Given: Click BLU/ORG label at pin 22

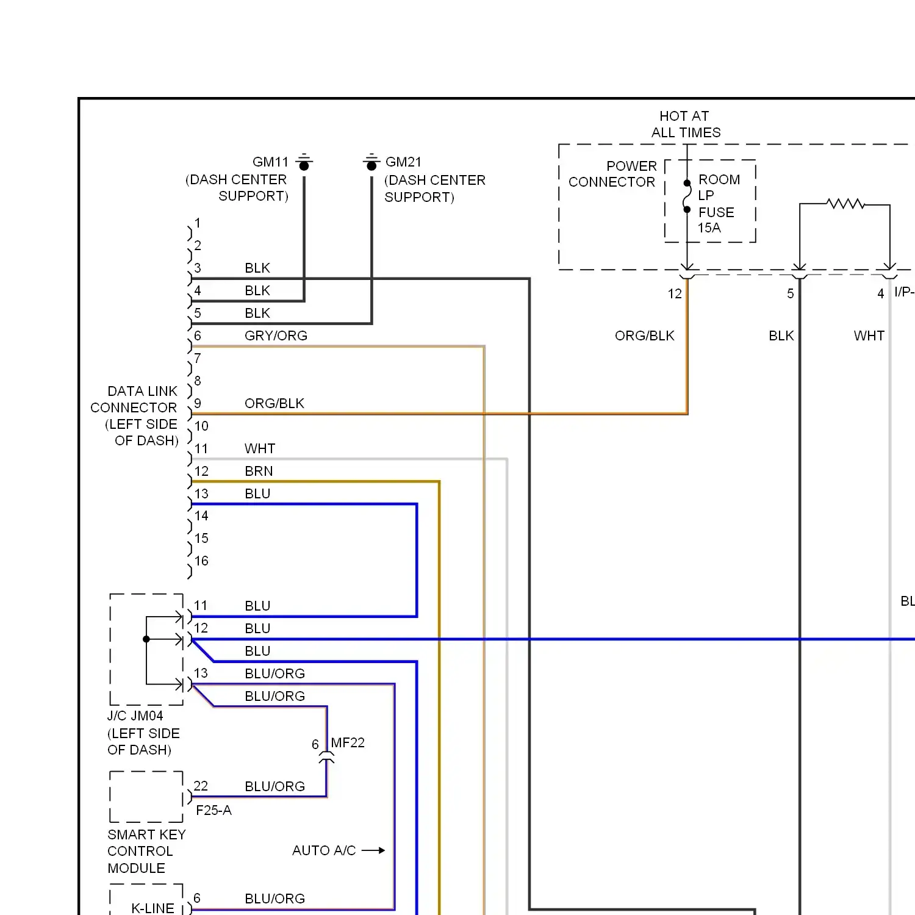Looking at the screenshot, I should click(274, 787).
